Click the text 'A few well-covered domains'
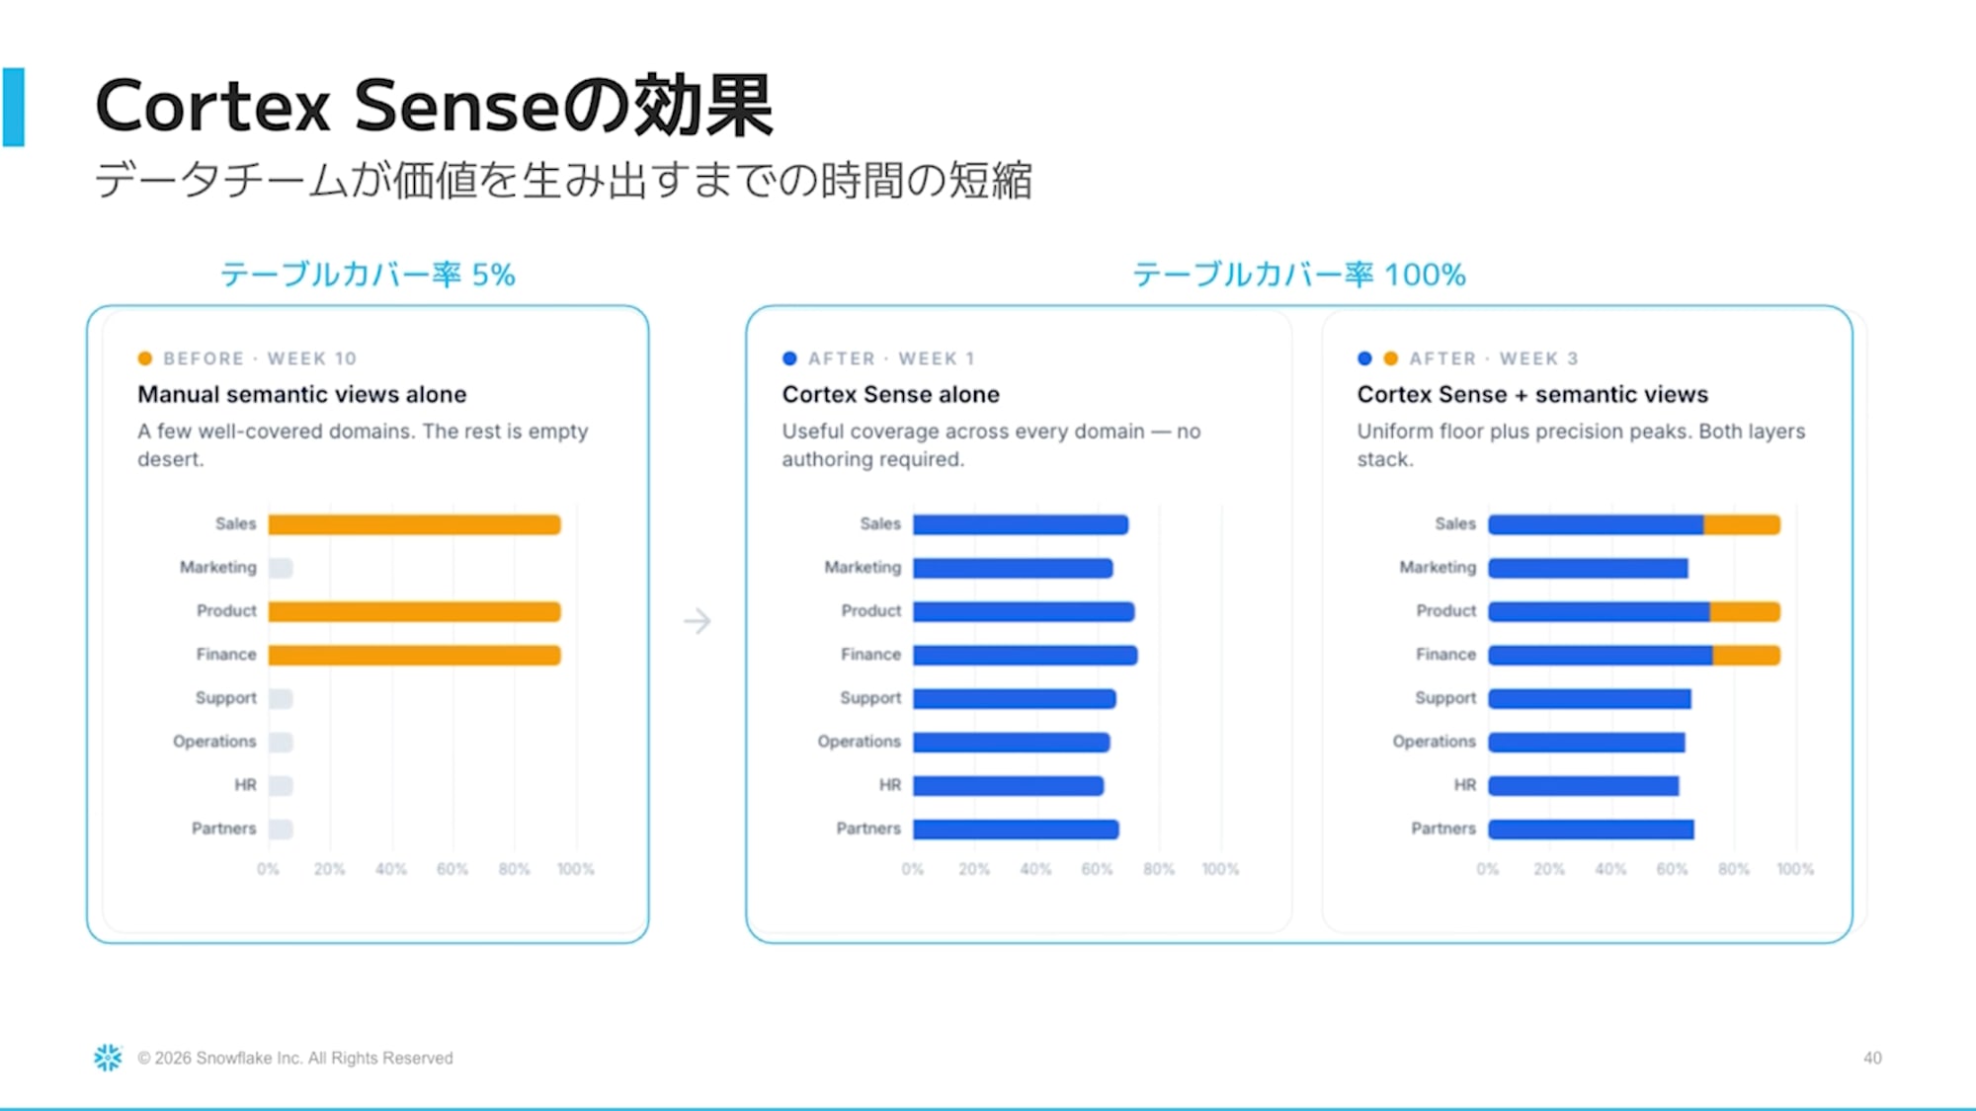 (276, 432)
